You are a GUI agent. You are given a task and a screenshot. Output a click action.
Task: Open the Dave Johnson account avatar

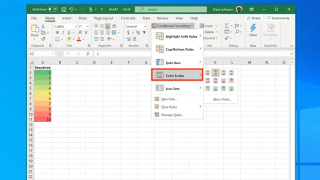pos(239,9)
